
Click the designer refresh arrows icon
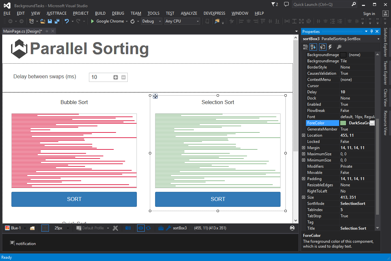click(x=148, y=228)
